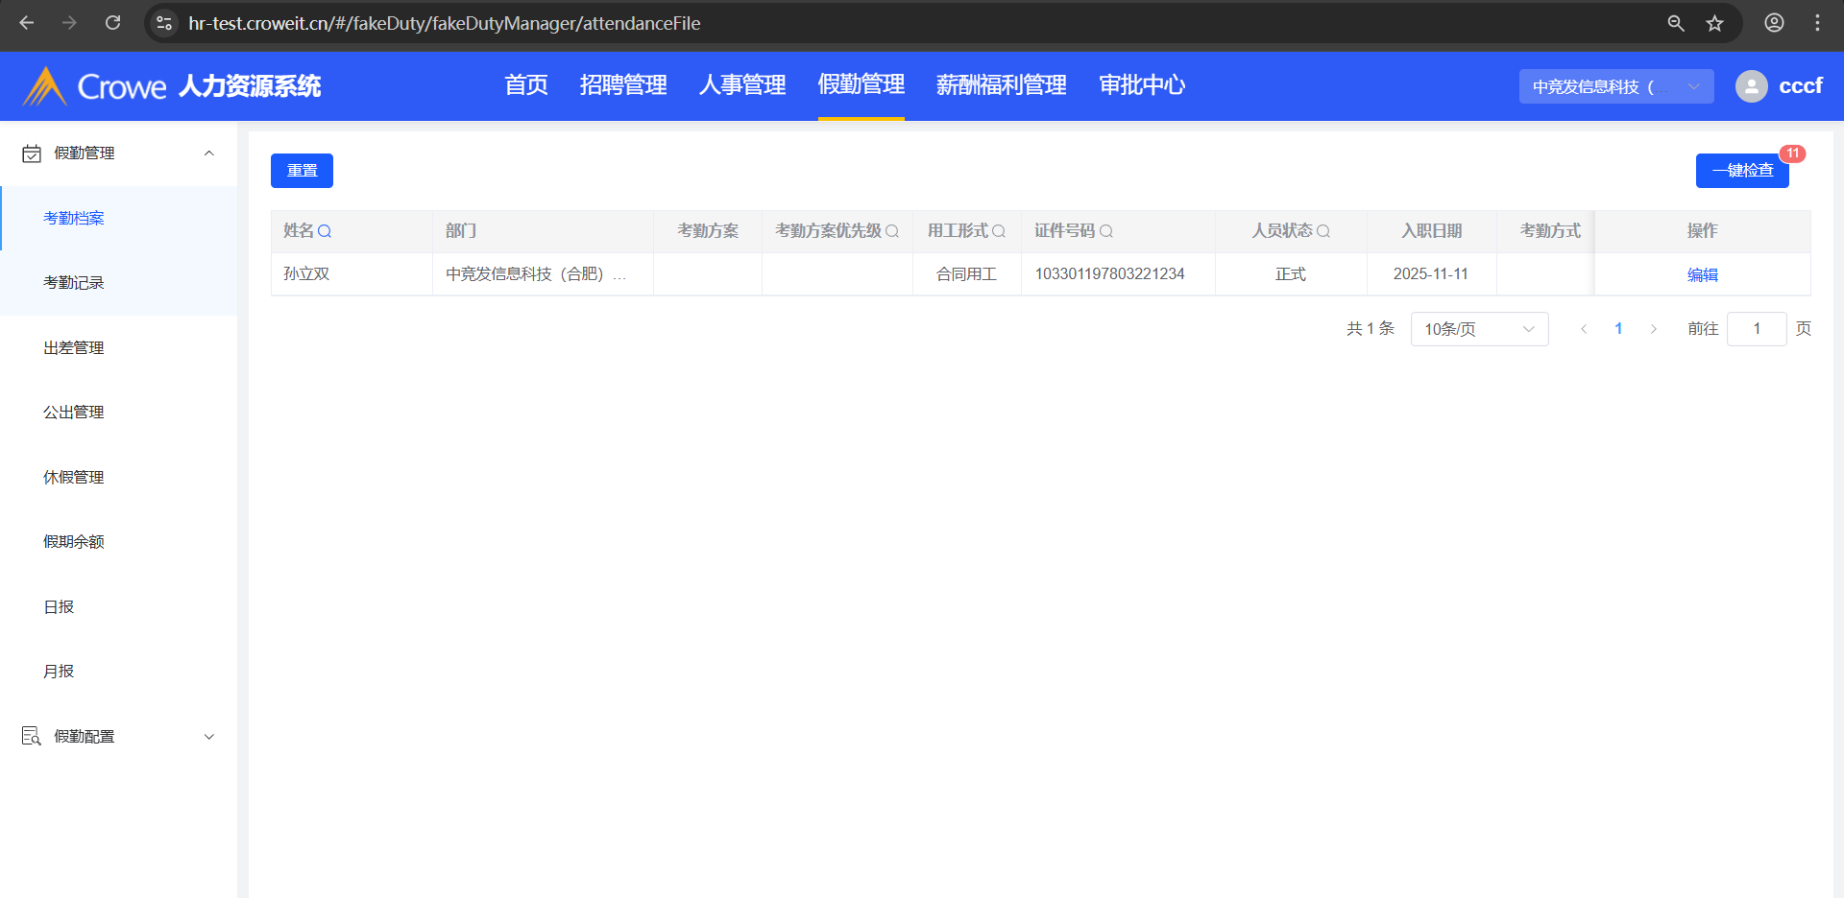Switch to the 审批中心 top menu
The image size is (1844, 898).
click(x=1142, y=85)
